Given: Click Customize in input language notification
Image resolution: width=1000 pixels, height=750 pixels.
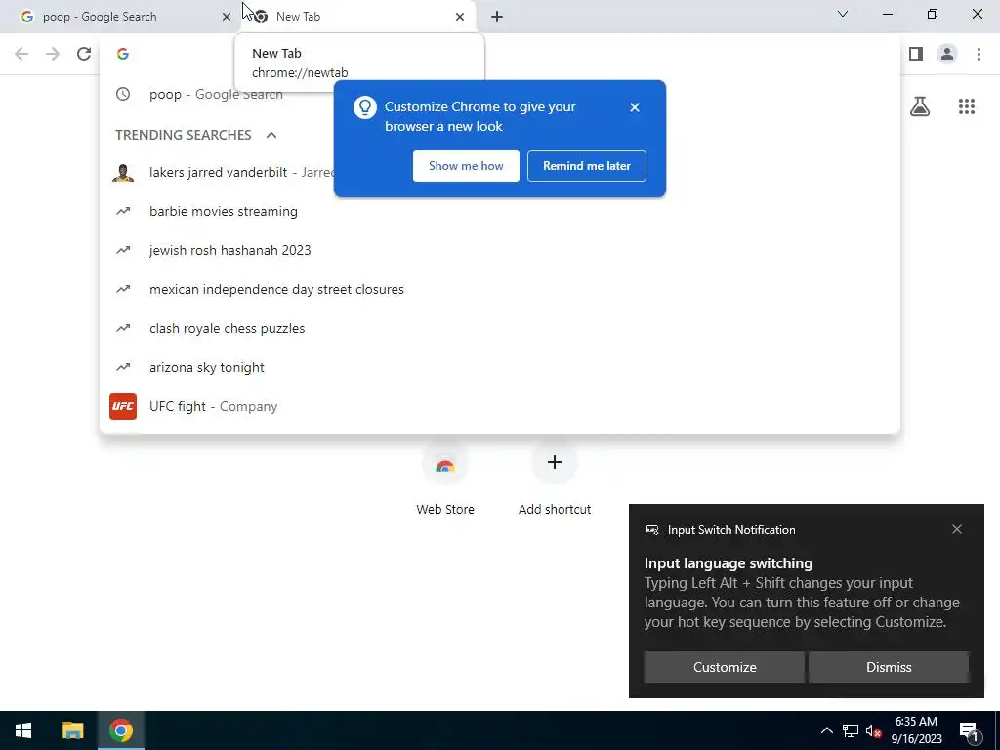Looking at the screenshot, I should (725, 667).
